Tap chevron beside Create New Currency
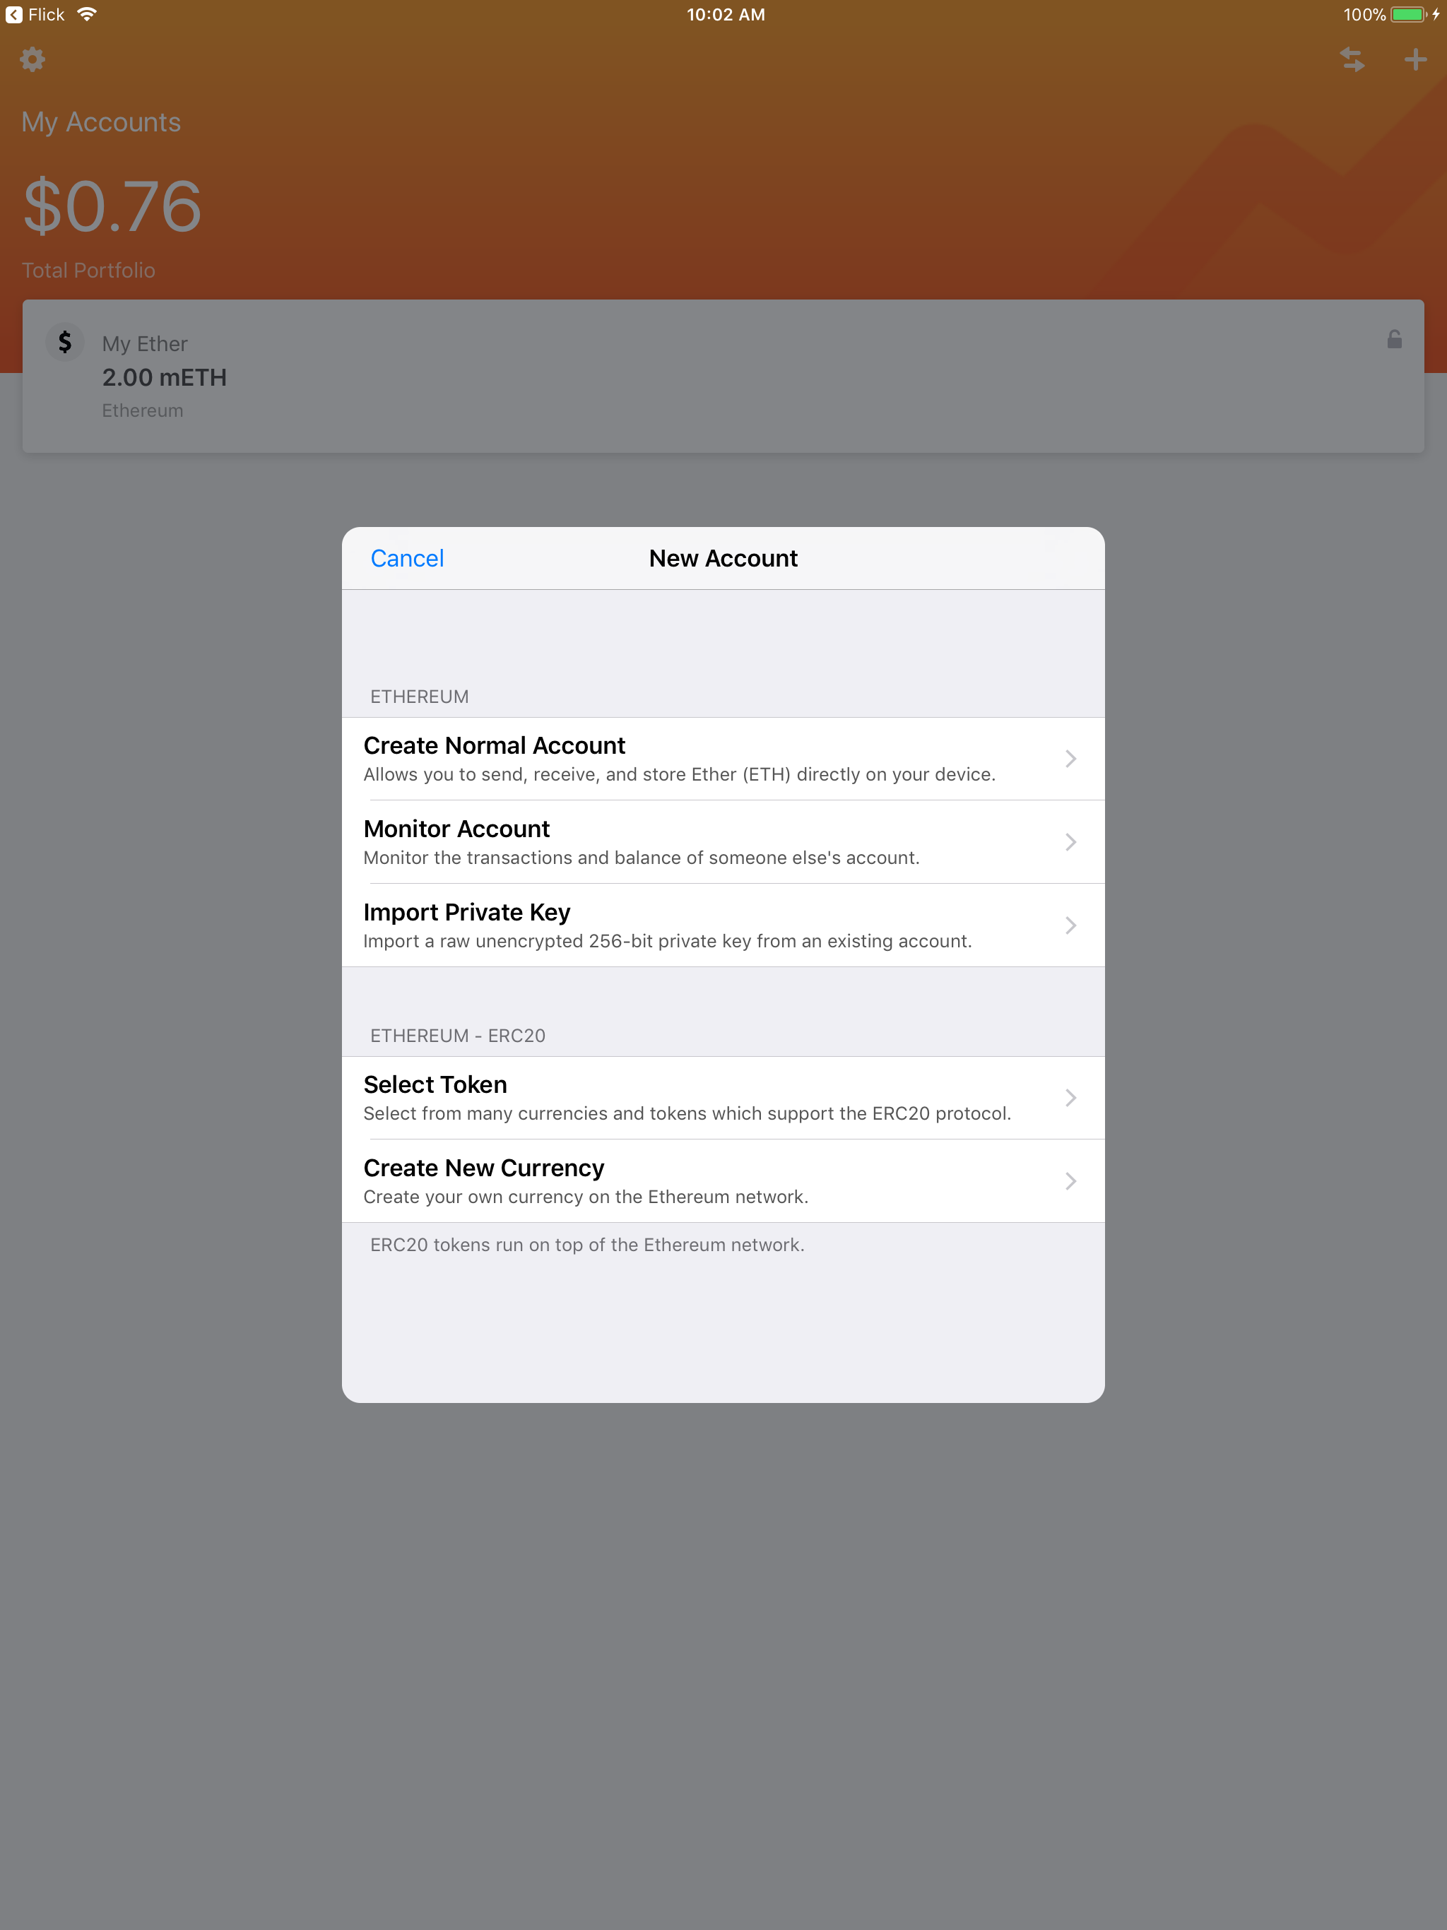 coord(1070,1180)
